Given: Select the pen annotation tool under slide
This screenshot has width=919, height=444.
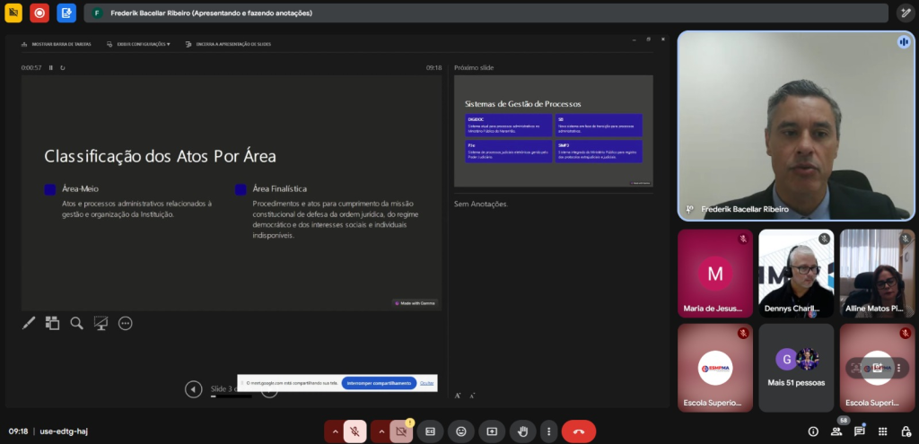Looking at the screenshot, I should (29, 323).
